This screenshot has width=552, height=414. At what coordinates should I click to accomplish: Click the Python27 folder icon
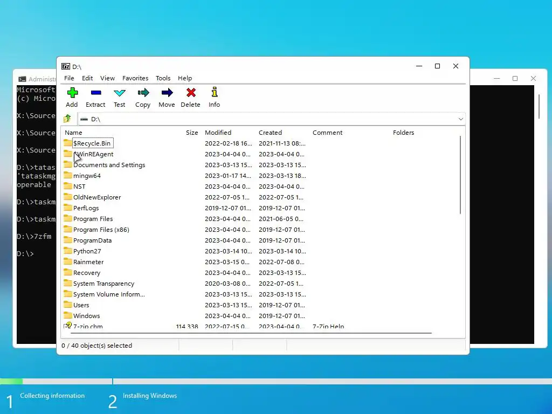[x=67, y=250]
